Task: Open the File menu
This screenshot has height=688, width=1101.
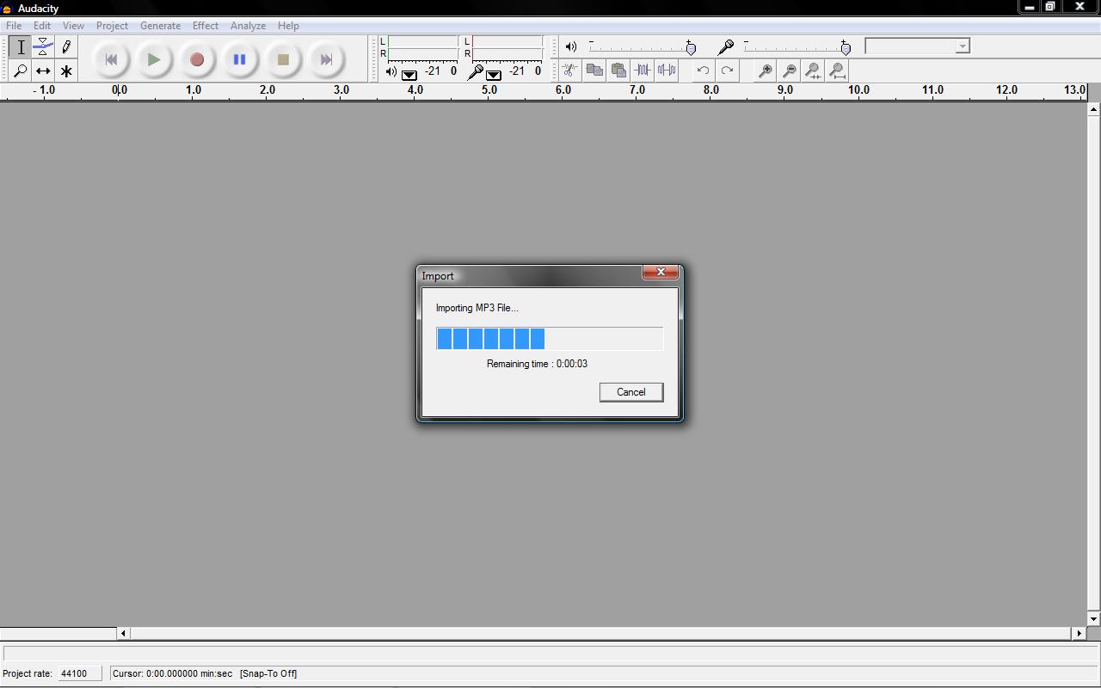Action: click(x=14, y=26)
